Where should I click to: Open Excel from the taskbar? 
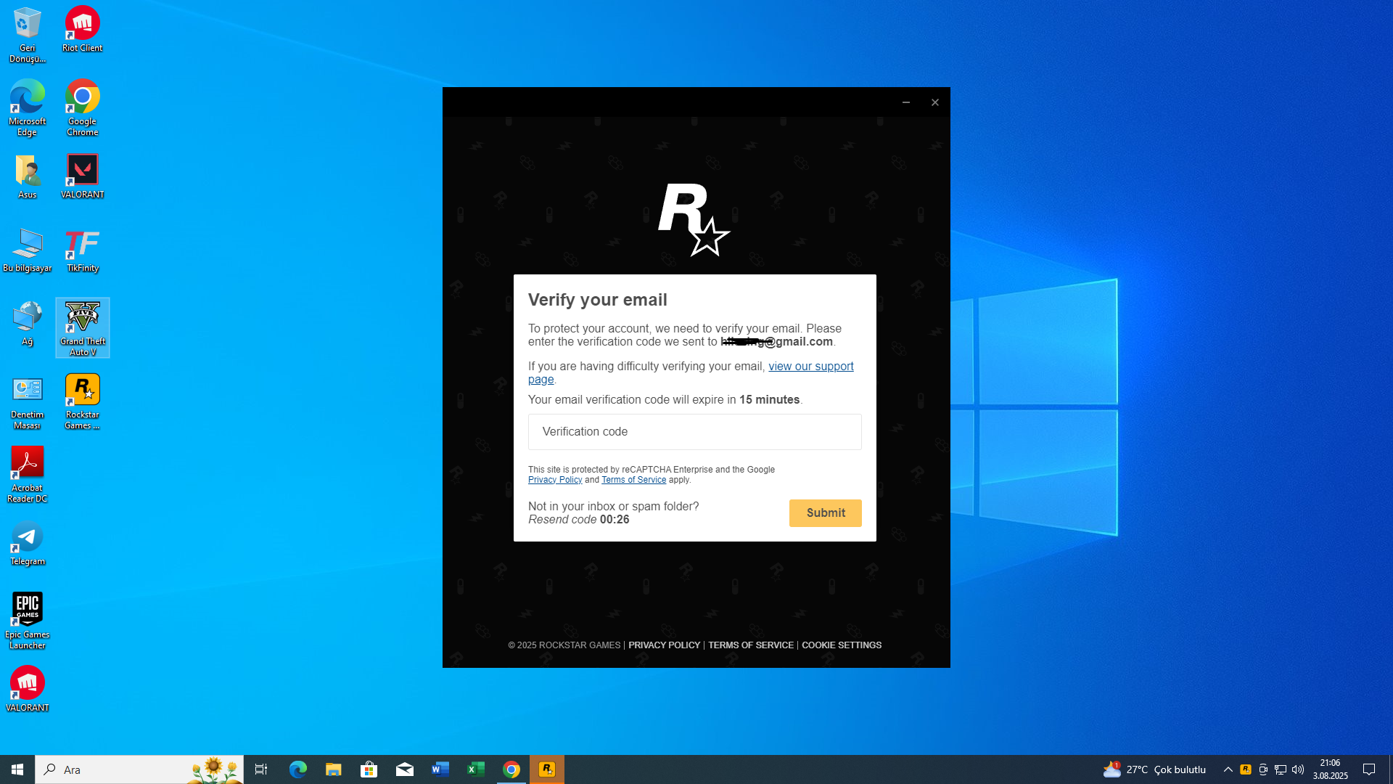click(475, 769)
